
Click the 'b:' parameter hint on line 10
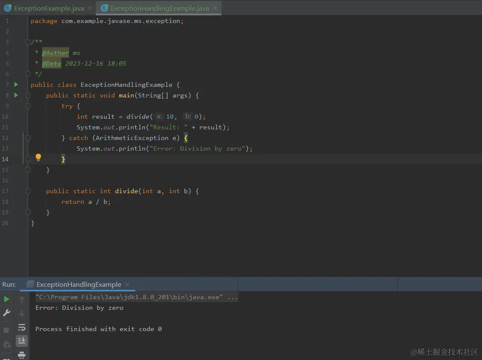[x=188, y=117]
